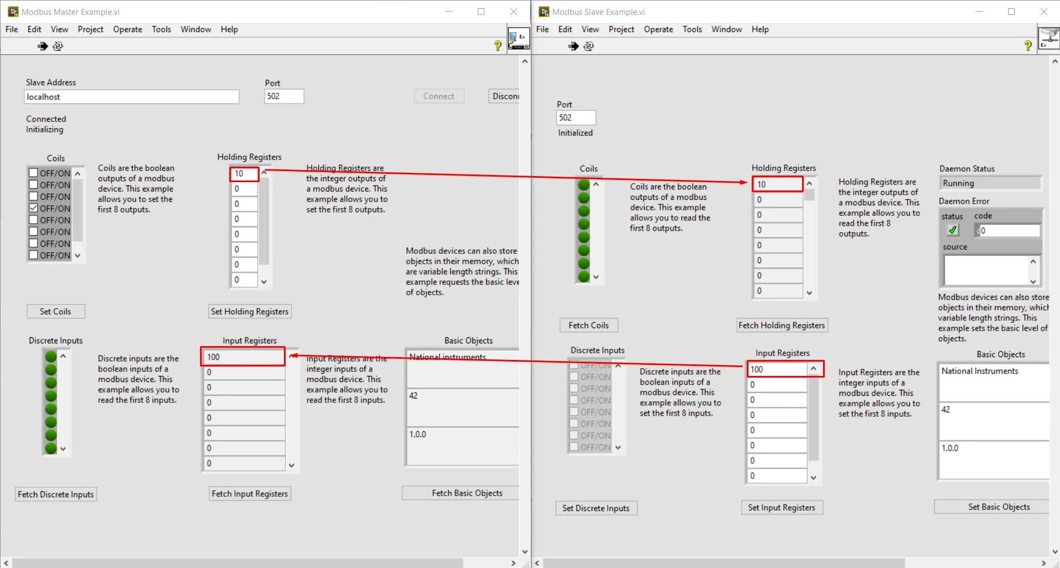
Task: Click the Fetch Coils button
Action: pos(589,325)
